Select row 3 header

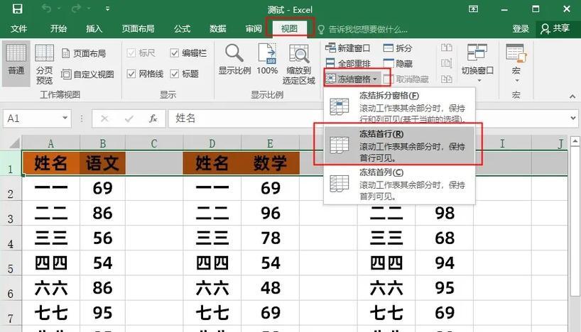click(11, 214)
